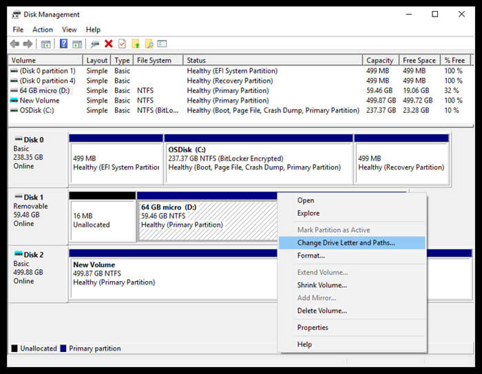Viewport: 482px width, 374px height.
Task: Click the blue Help question-mark icon
Action: point(63,43)
